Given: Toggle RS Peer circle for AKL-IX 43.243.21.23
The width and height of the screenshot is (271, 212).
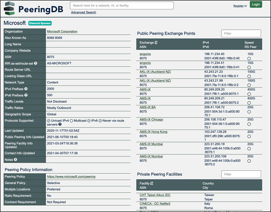Looking at the screenshot, I should pyautogui.click(x=249, y=76).
